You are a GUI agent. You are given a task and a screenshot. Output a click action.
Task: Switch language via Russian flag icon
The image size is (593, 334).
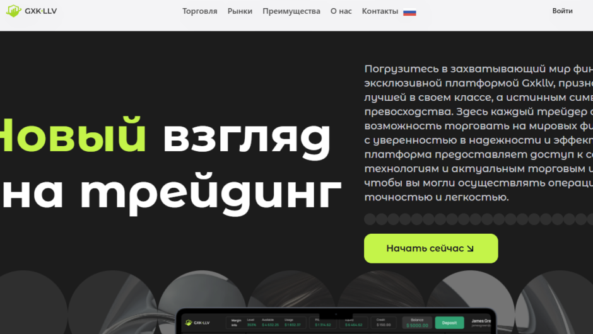(409, 12)
